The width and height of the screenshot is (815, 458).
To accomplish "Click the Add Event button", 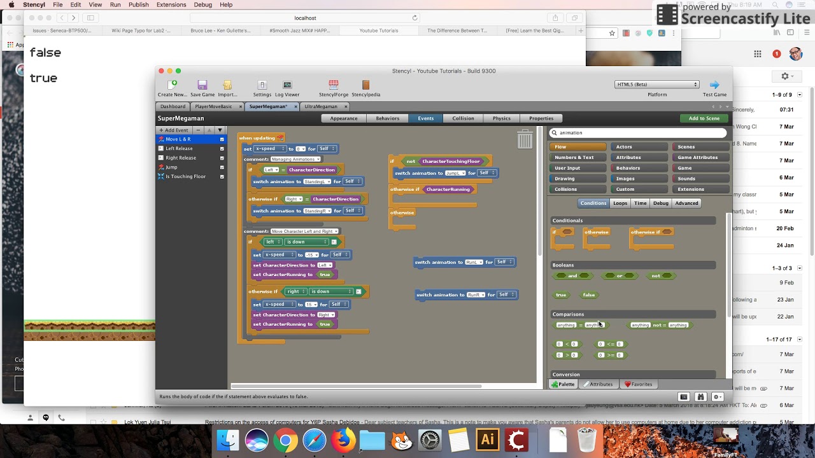I will [x=174, y=130].
